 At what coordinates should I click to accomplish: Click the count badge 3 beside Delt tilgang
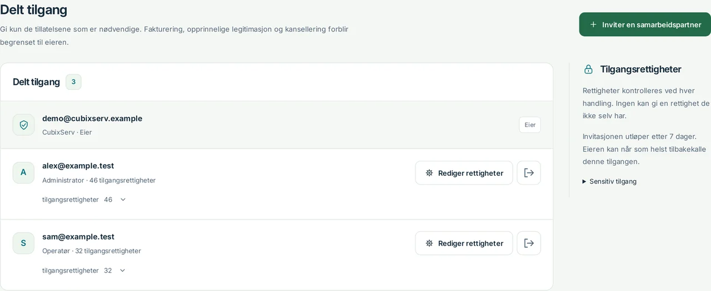coord(73,82)
